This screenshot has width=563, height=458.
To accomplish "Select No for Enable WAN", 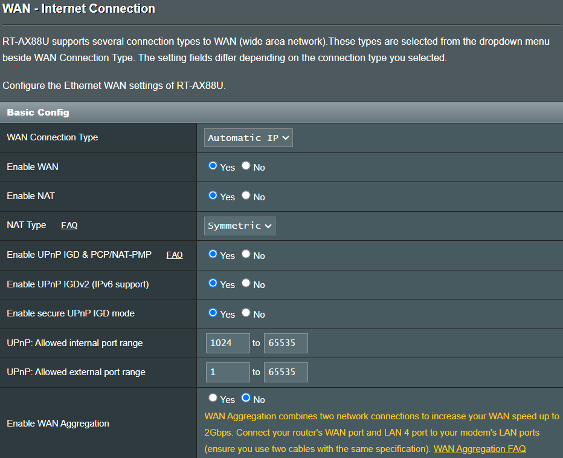I will pyautogui.click(x=246, y=166).
